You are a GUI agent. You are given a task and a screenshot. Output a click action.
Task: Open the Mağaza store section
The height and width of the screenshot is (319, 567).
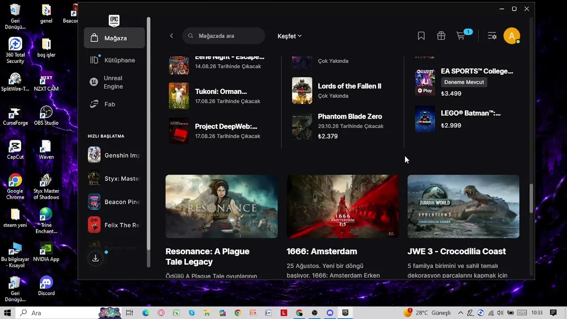pos(114,38)
